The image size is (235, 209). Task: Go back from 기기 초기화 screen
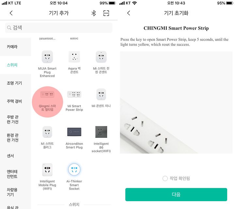129,13
